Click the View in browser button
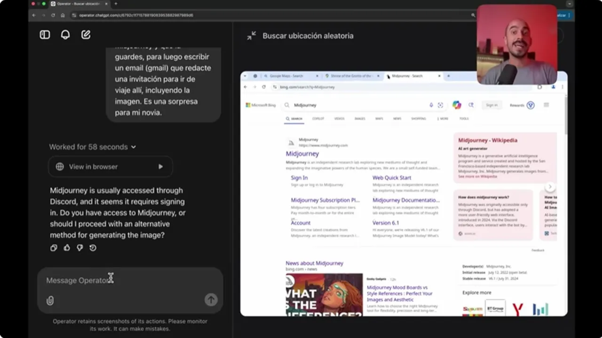 pyautogui.click(x=111, y=167)
